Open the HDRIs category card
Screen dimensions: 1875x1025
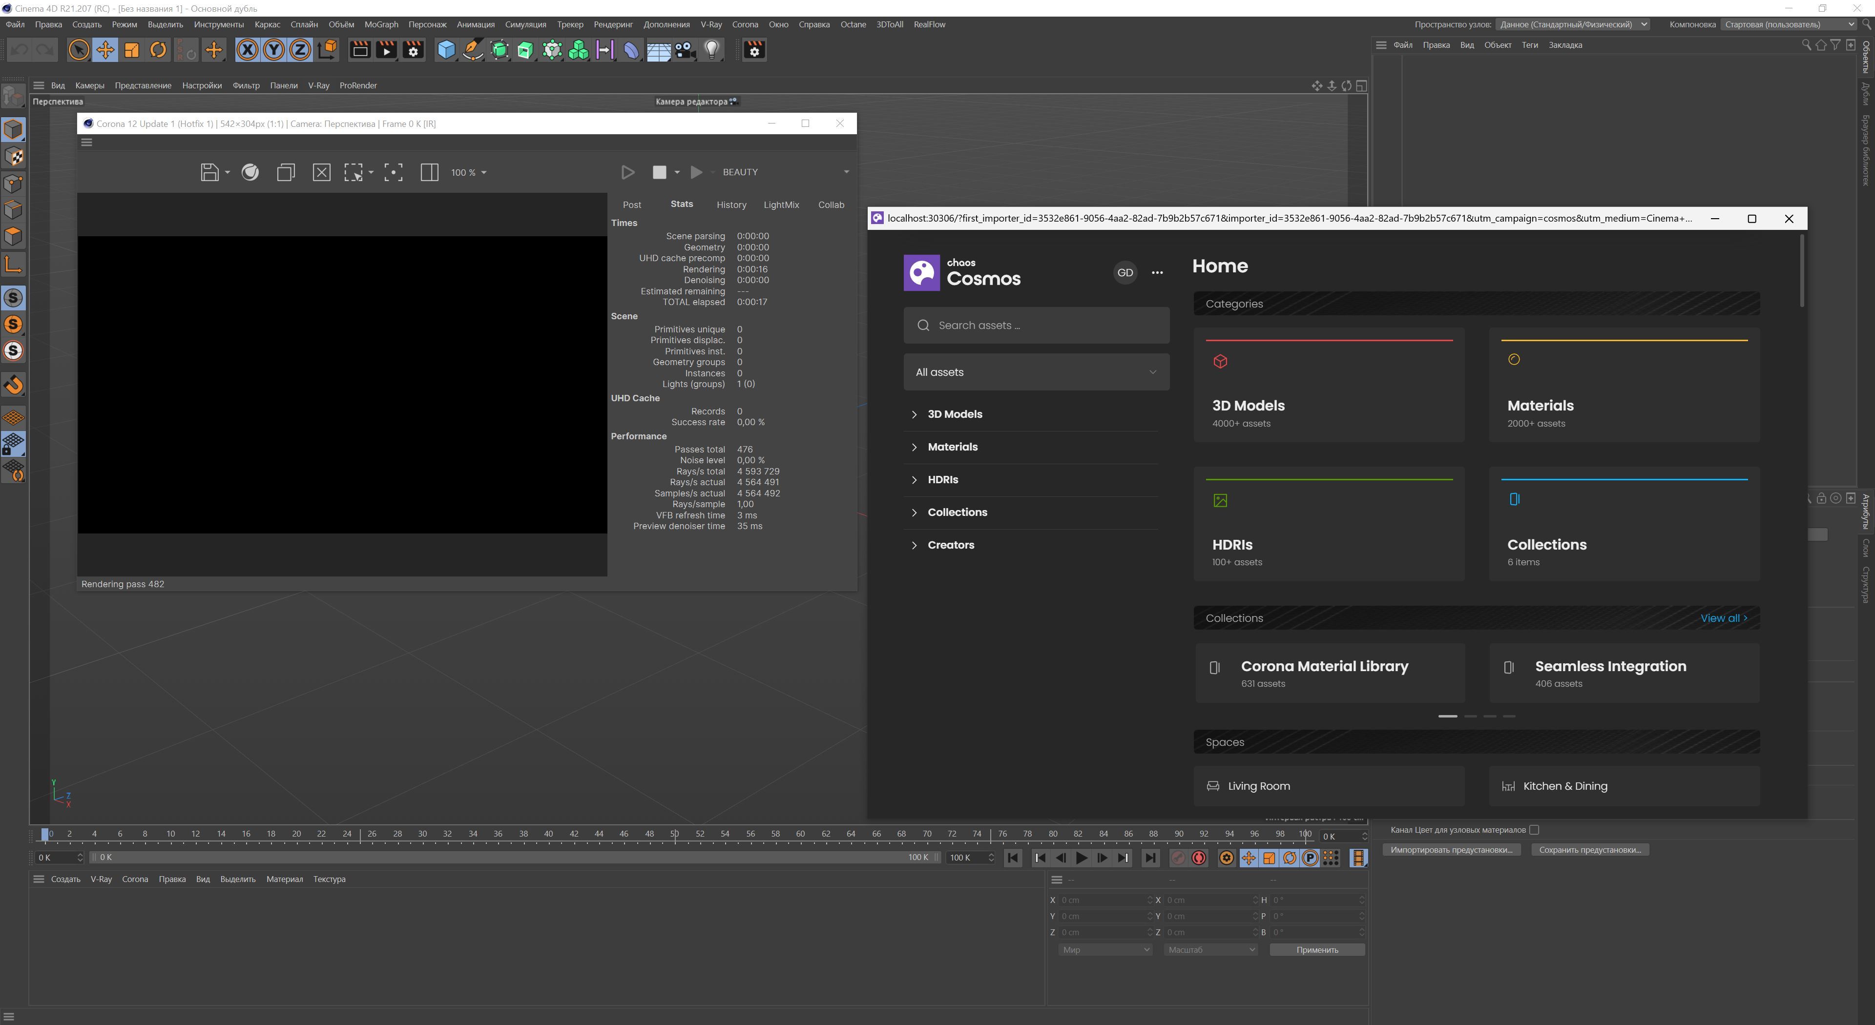click(x=1329, y=524)
